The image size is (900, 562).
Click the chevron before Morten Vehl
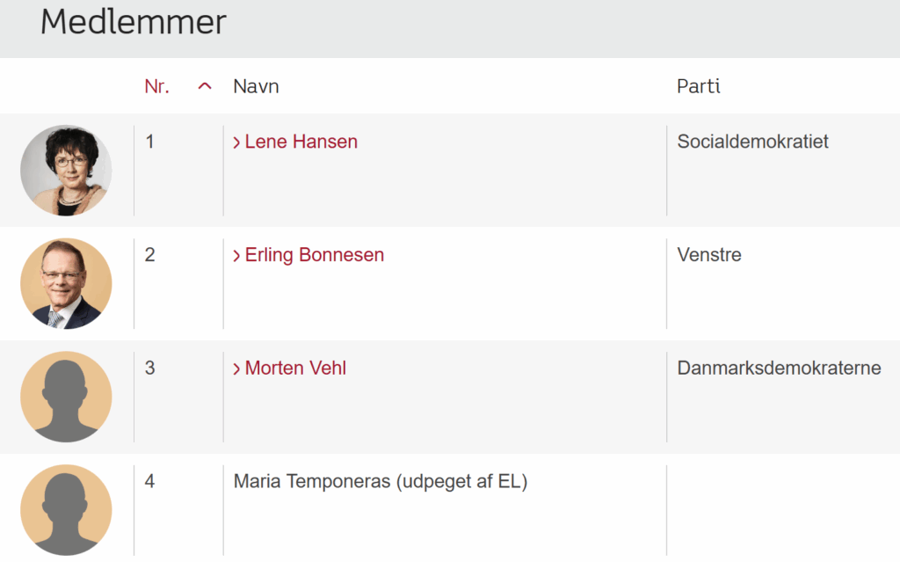tap(236, 369)
